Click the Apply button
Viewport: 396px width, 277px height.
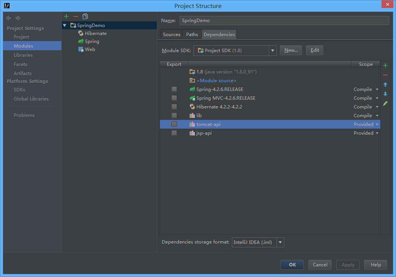point(348,265)
